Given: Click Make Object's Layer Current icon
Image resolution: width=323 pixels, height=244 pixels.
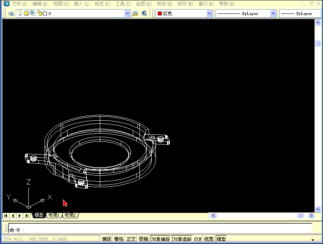Looking at the screenshot, I should pyautogui.click(x=135, y=13).
